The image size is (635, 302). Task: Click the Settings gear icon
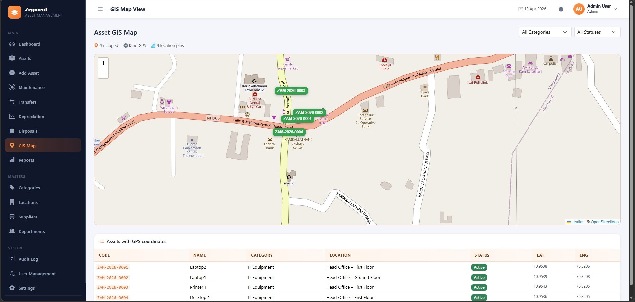coord(12,288)
